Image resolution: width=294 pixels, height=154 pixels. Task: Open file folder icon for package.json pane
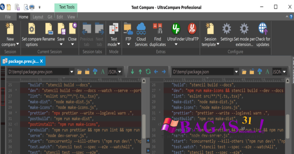point(244,72)
